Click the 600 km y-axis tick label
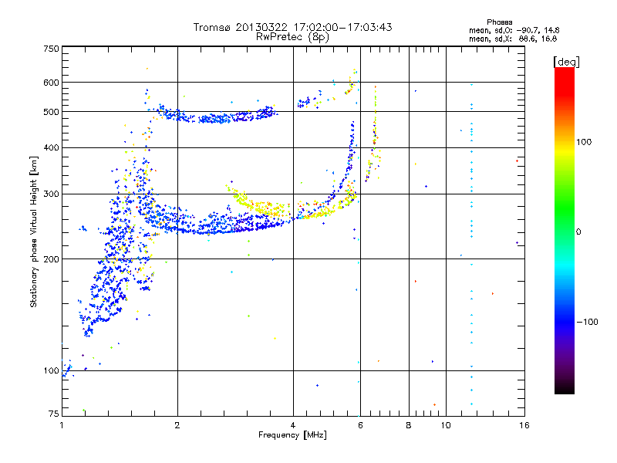The image size is (617, 463). (x=51, y=83)
